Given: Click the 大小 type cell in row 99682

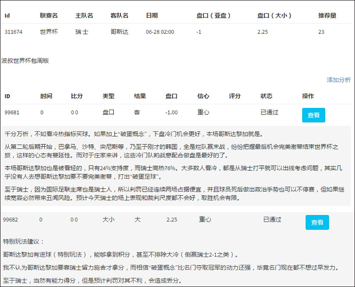Looking at the screenshot, I should [108, 219].
